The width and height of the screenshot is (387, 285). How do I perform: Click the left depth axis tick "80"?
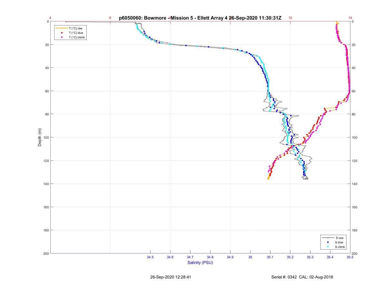47,114
